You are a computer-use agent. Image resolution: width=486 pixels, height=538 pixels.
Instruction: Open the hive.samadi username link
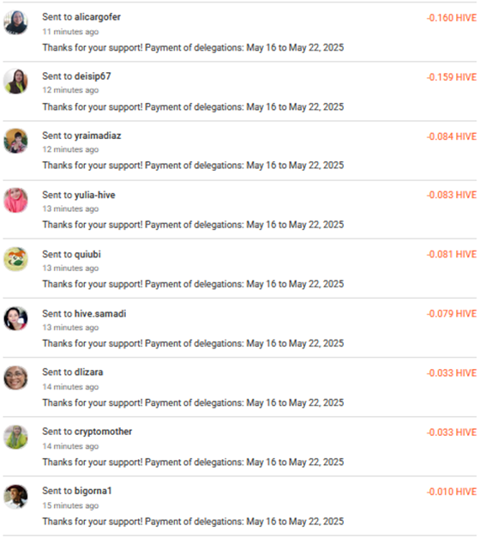(100, 314)
